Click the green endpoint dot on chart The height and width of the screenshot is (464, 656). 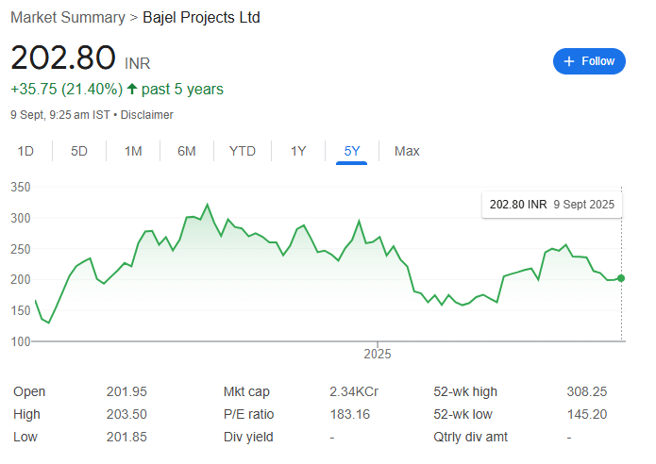[x=621, y=278]
